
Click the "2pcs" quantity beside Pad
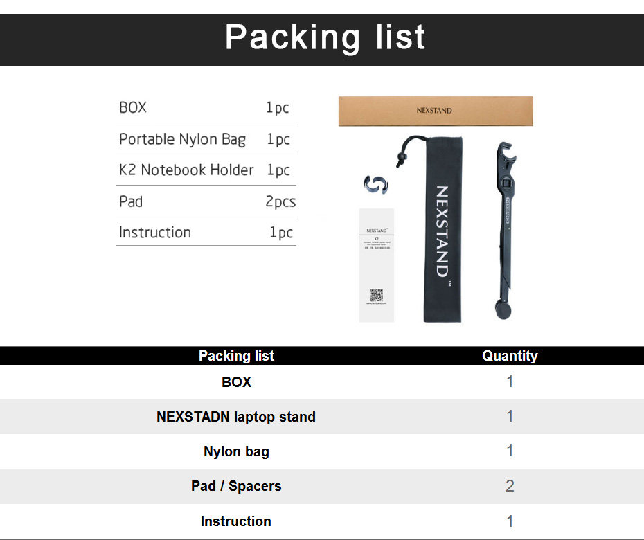point(280,201)
